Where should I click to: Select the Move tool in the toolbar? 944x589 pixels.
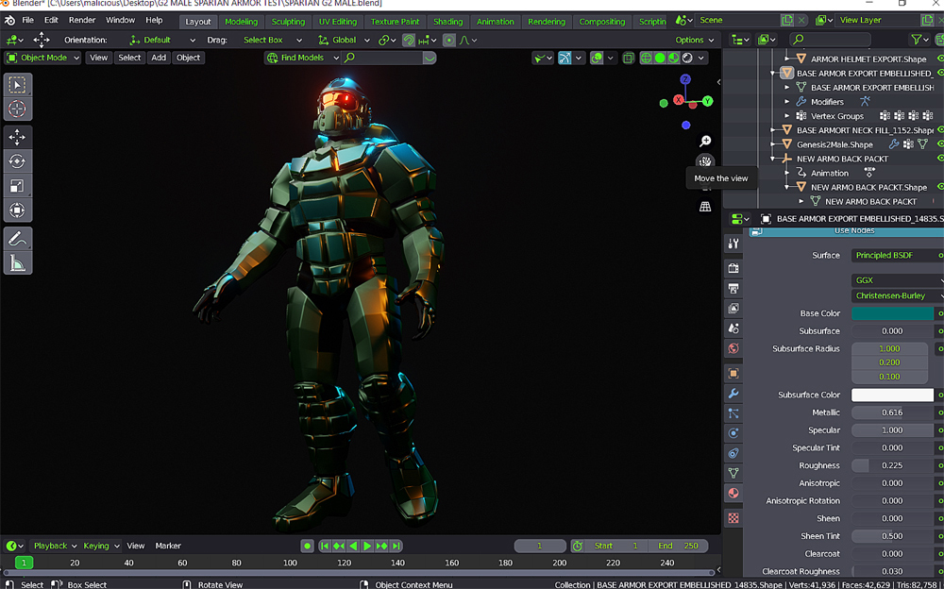[x=17, y=137]
